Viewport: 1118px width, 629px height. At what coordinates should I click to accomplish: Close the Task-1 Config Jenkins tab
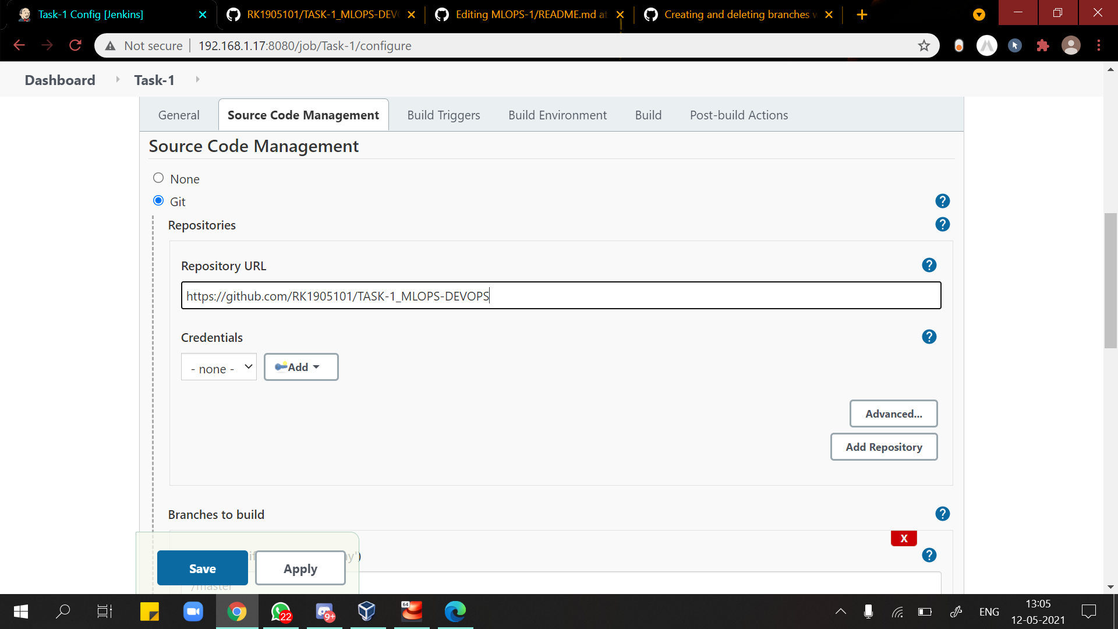(x=203, y=15)
